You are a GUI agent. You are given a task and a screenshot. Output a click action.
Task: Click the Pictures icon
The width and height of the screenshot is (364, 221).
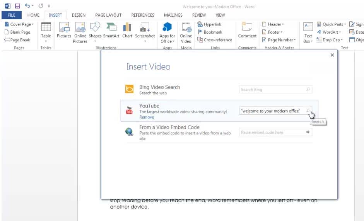tap(64, 30)
